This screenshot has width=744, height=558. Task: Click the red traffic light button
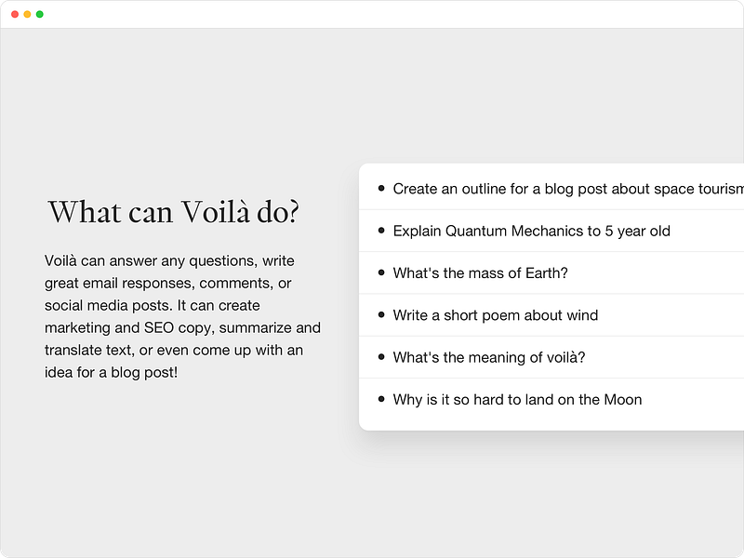16,15
